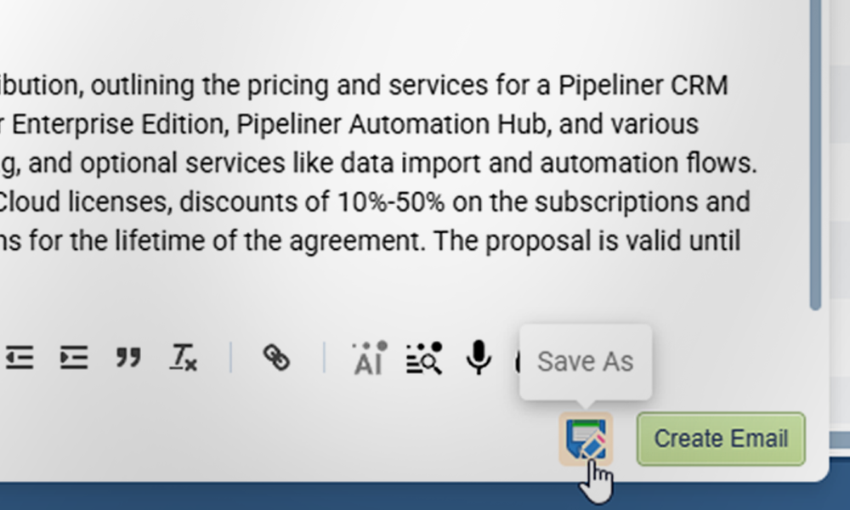Click the Save As template icon
This screenshot has width=850, height=510.
[x=586, y=439]
